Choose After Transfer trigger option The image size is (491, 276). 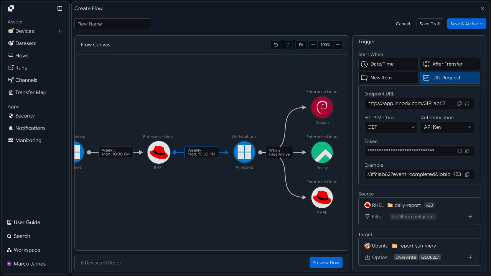click(x=450, y=64)
